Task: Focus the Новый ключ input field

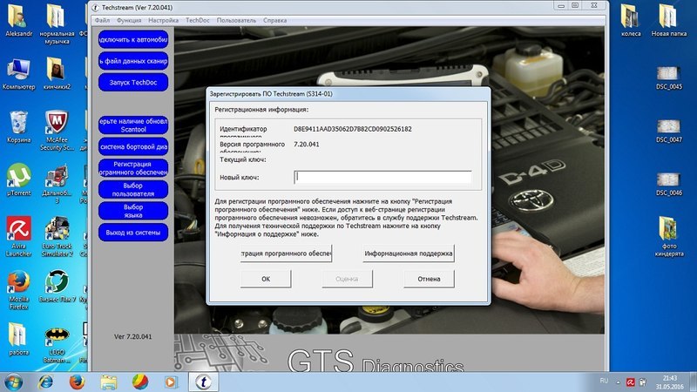Action: coord(382,178)
